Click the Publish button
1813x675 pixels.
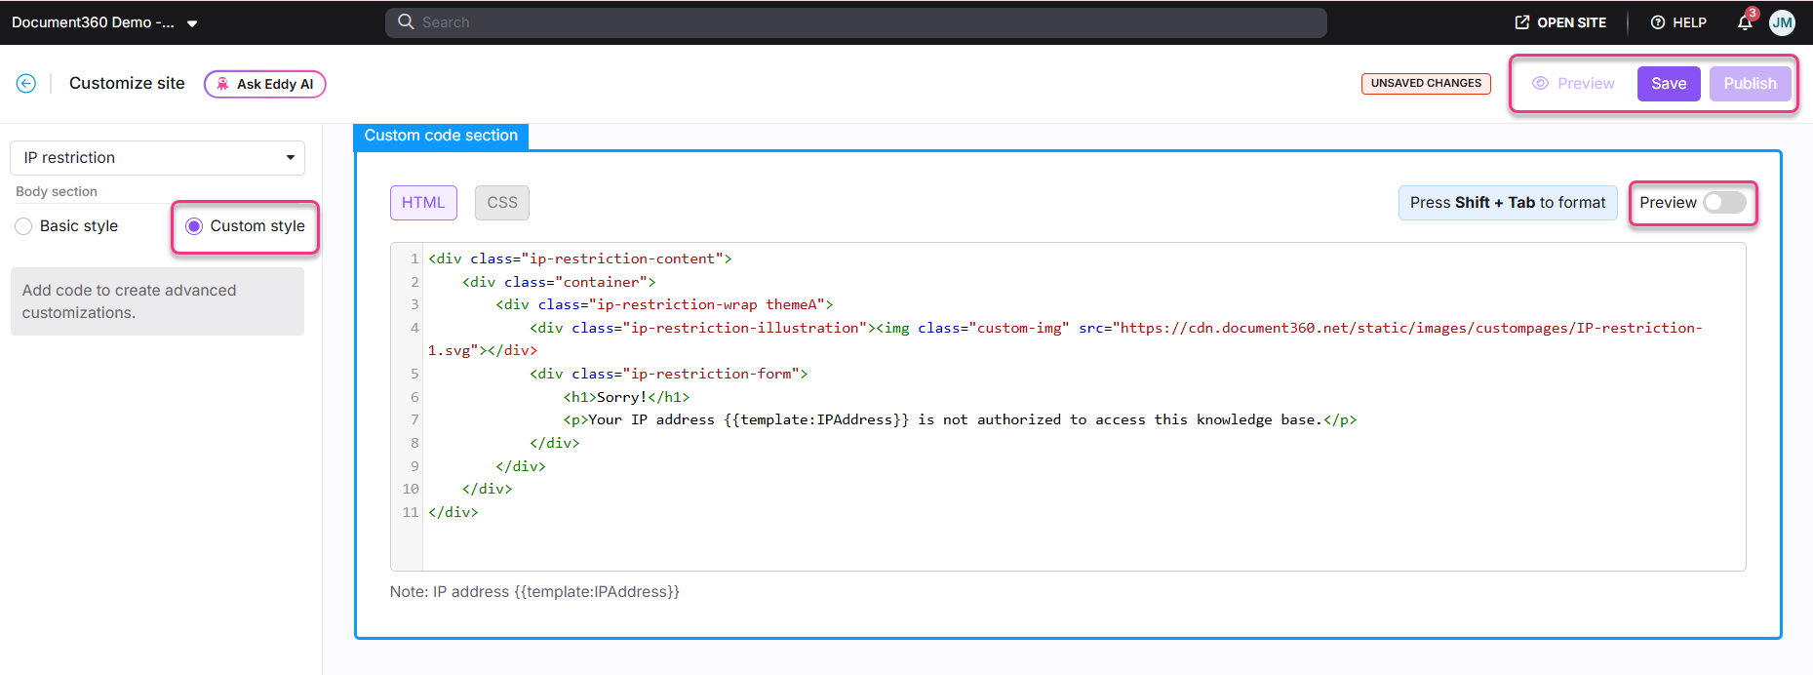1750,84
